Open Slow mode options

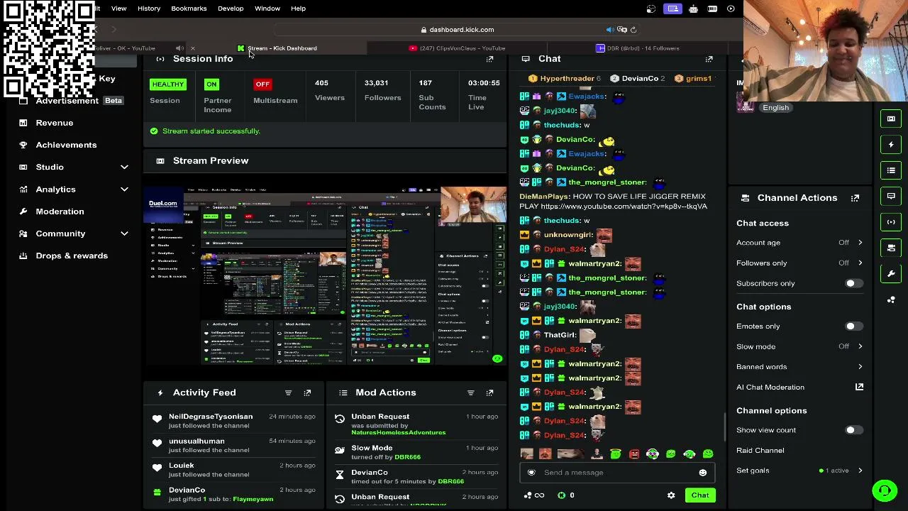point(799,347)
